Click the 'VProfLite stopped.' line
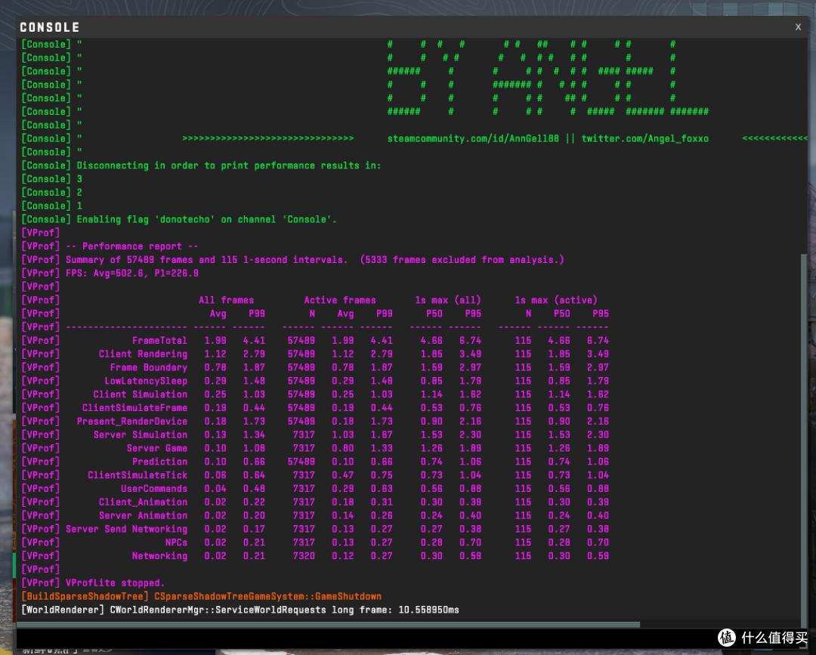The width and height of the screenshot is (816, 655). pos(93,582)
